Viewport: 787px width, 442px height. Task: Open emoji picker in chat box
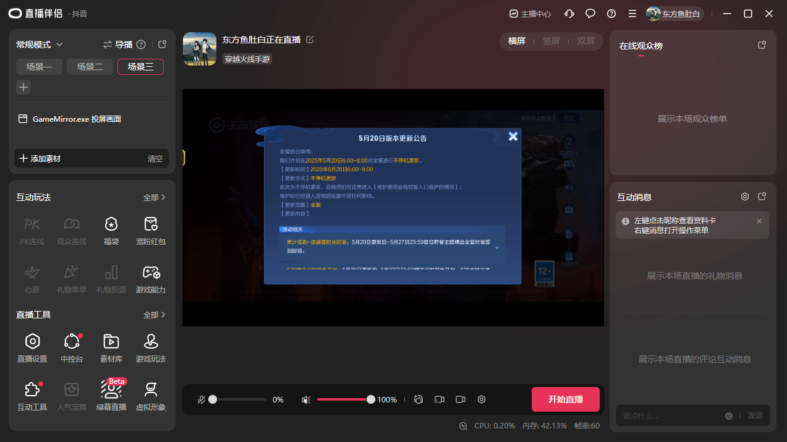coord(729,415)
